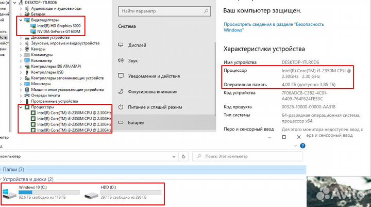Collapse the Процессоры tree node
Viewport: 371px width, 207px height.
21,107
